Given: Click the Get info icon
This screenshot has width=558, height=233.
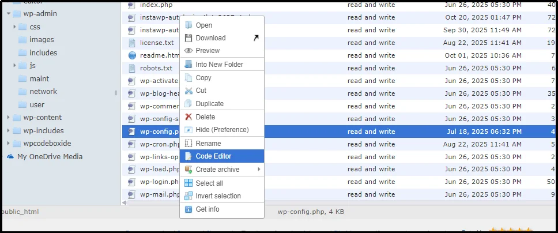Looking at the screenshot, I should pyautogui.click(x=188, y=209).
